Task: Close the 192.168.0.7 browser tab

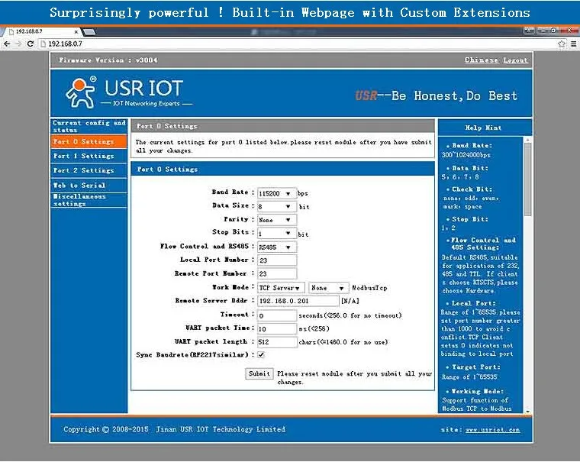Action: pyautogui.click(x=76, y=32)
